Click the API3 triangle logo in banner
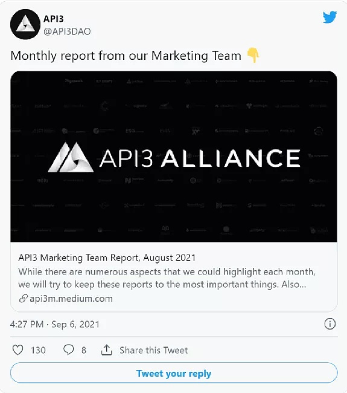Viewport: 347px width, 393px height. tap(71, 157)
